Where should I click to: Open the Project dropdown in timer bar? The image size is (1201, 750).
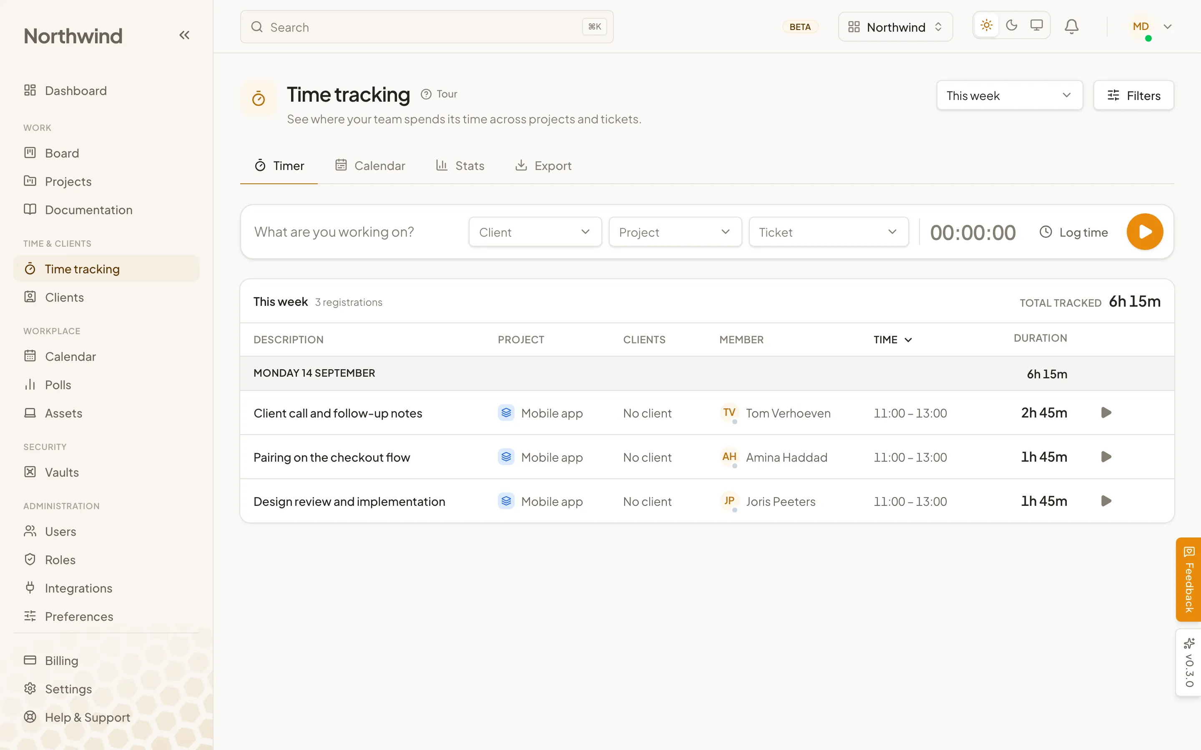click(675, 232)
